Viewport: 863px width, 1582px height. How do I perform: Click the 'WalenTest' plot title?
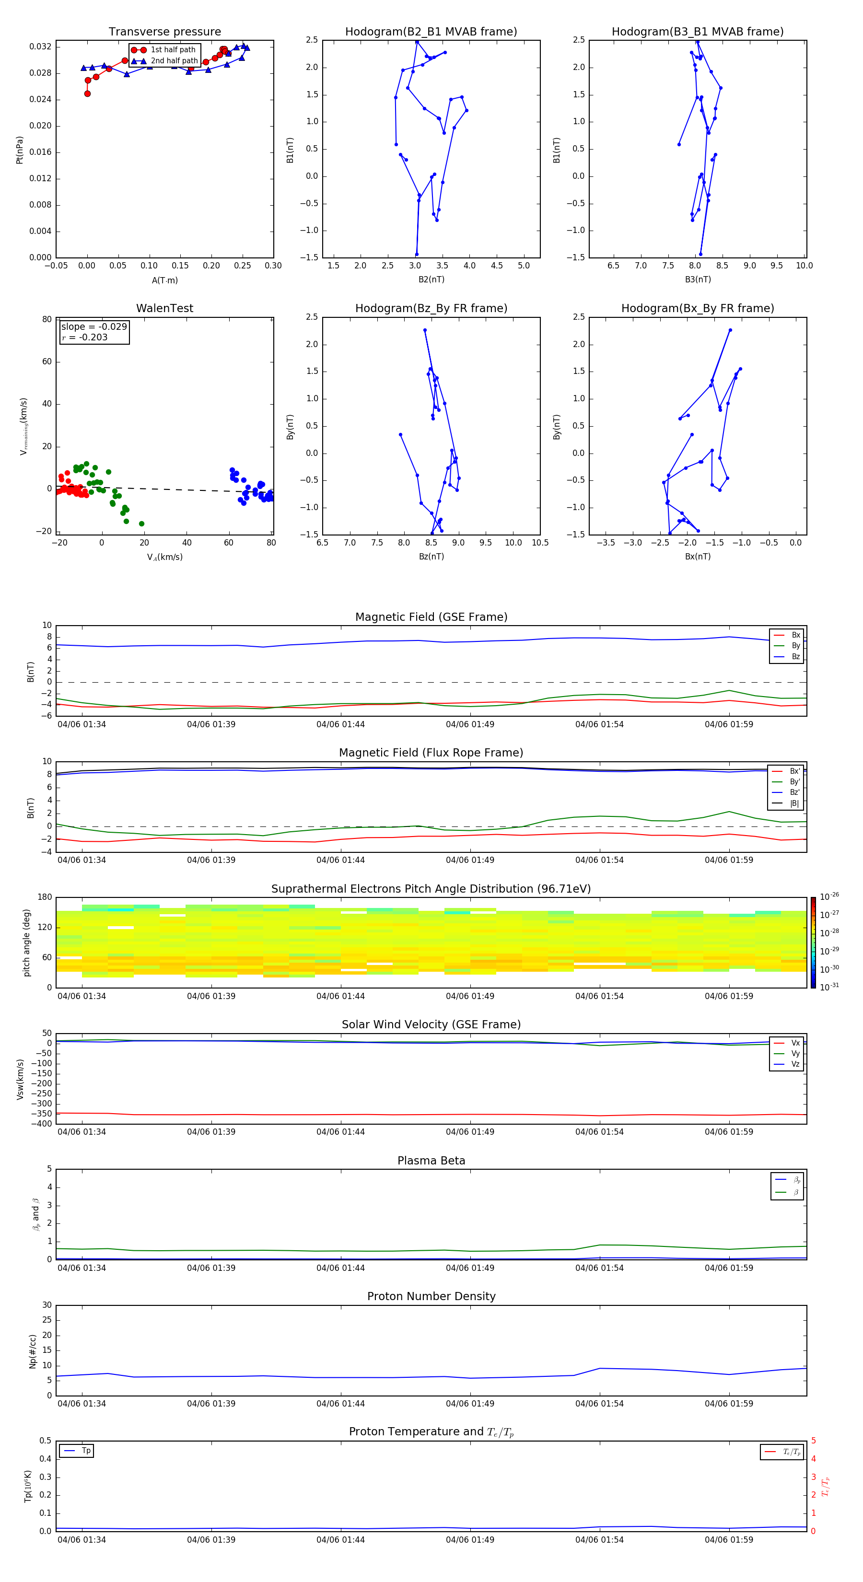(164, 308)
